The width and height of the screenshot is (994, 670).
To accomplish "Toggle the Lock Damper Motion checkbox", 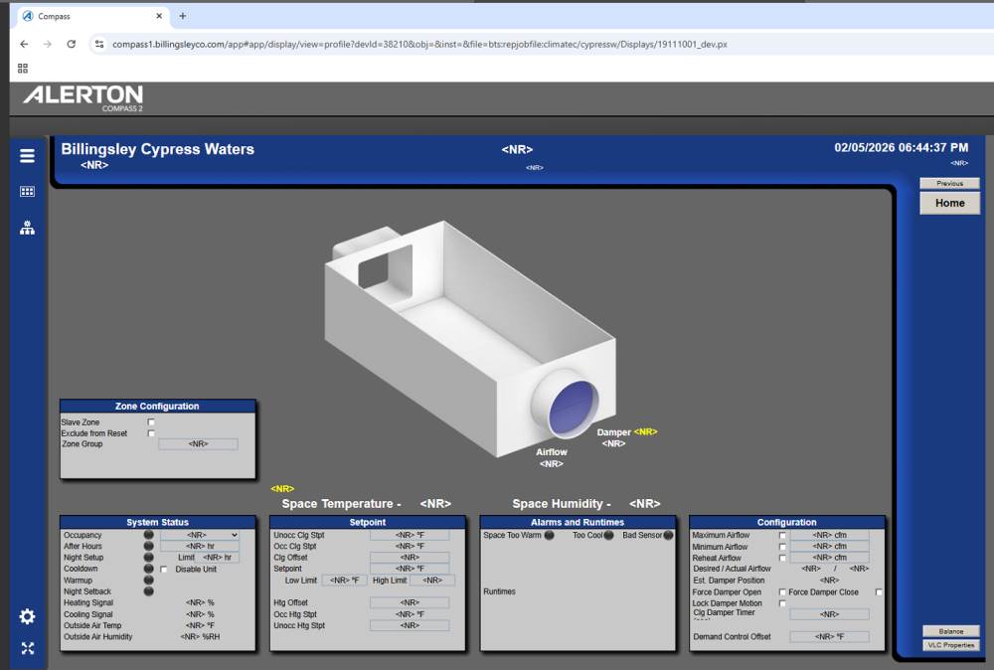I will [x=783, y=603].
